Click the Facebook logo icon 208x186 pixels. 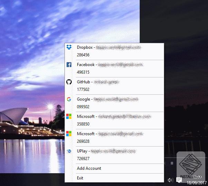click(x=69, y=65)
